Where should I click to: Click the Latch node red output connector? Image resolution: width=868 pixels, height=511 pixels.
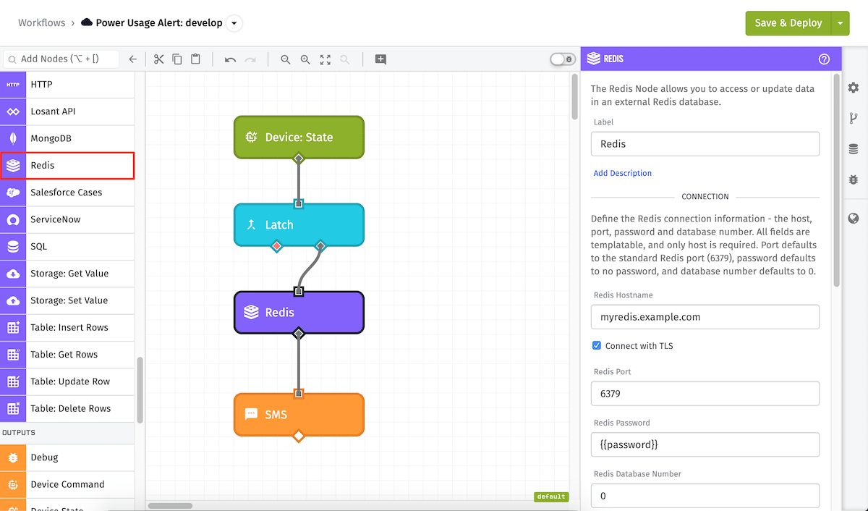(276, 246)
